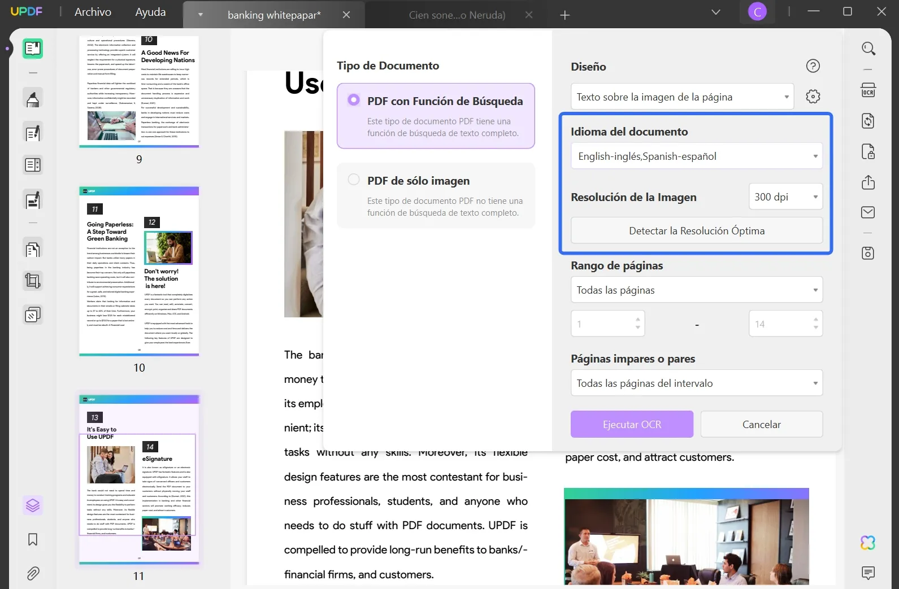The height and width of the screenshot is (589, 899).
Task: Open the Todas las páginas del intervalo dropdown
Action: coord(697,383)
